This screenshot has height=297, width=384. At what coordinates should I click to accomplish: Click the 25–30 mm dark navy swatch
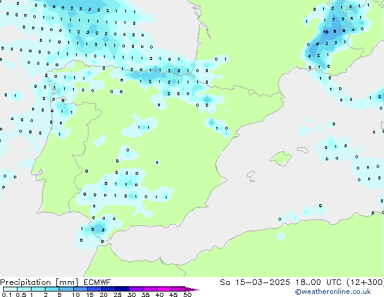point(122,289)
